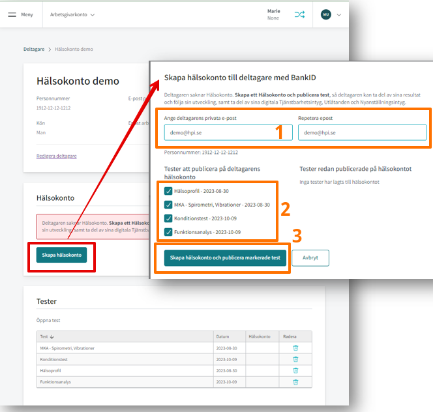Open the hamburger Meny icon
The width and height of the screenshot is (435, 412).
(x=12, y=15)
